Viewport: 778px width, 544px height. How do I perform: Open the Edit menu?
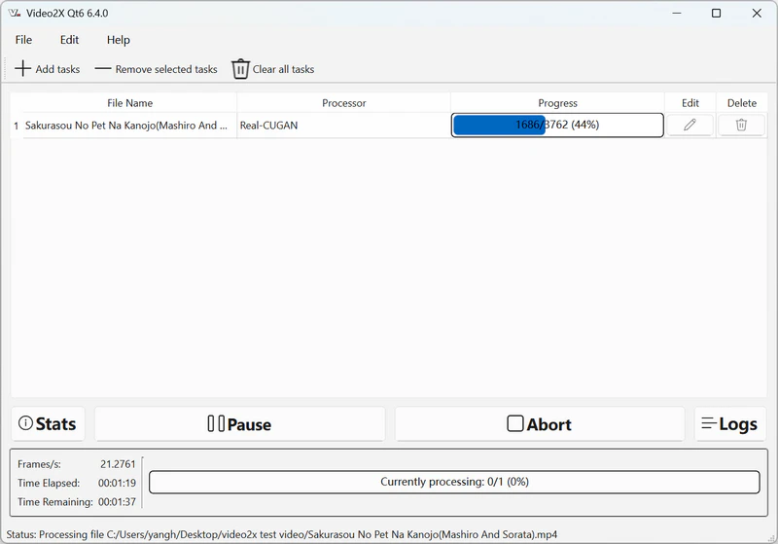coord(69,40)
